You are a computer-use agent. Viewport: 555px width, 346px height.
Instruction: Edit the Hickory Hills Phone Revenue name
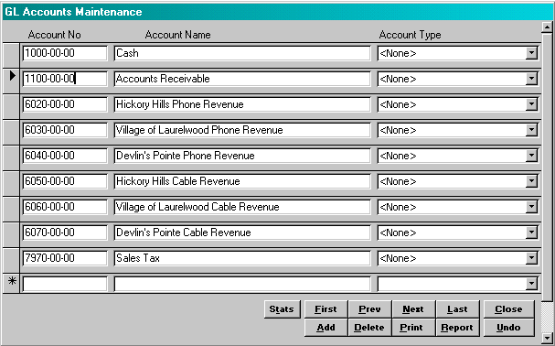click(242, 104)
